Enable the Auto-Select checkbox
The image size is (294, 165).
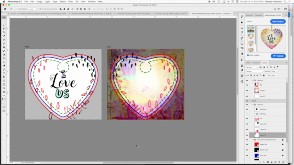17,9
